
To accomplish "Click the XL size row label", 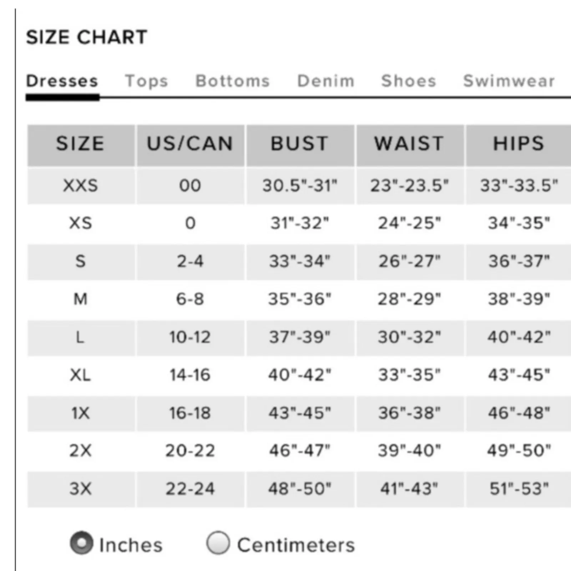I will coord(81,375).
